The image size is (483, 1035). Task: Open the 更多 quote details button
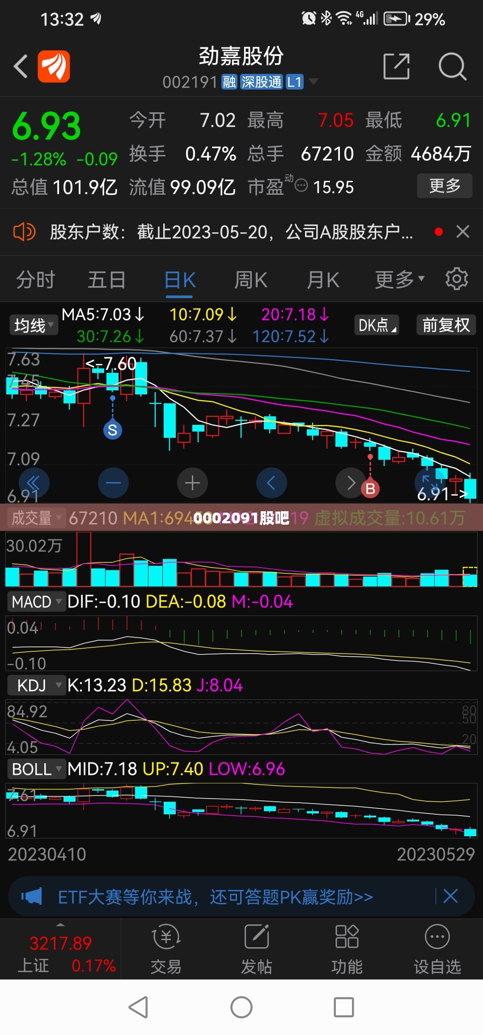tap(445, 186)
